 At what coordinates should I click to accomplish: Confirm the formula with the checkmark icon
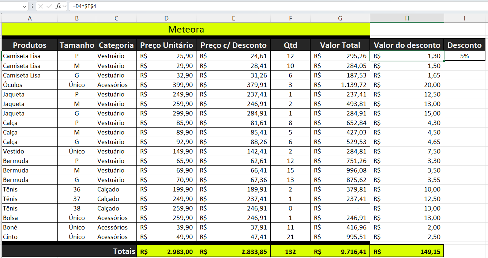click(49, 6)
